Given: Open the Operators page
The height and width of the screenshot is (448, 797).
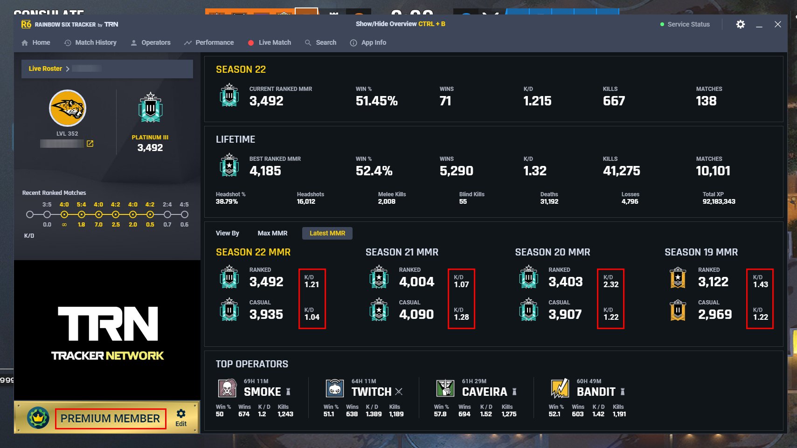Looking at the screenshot, I should click(x=151, y=42).
